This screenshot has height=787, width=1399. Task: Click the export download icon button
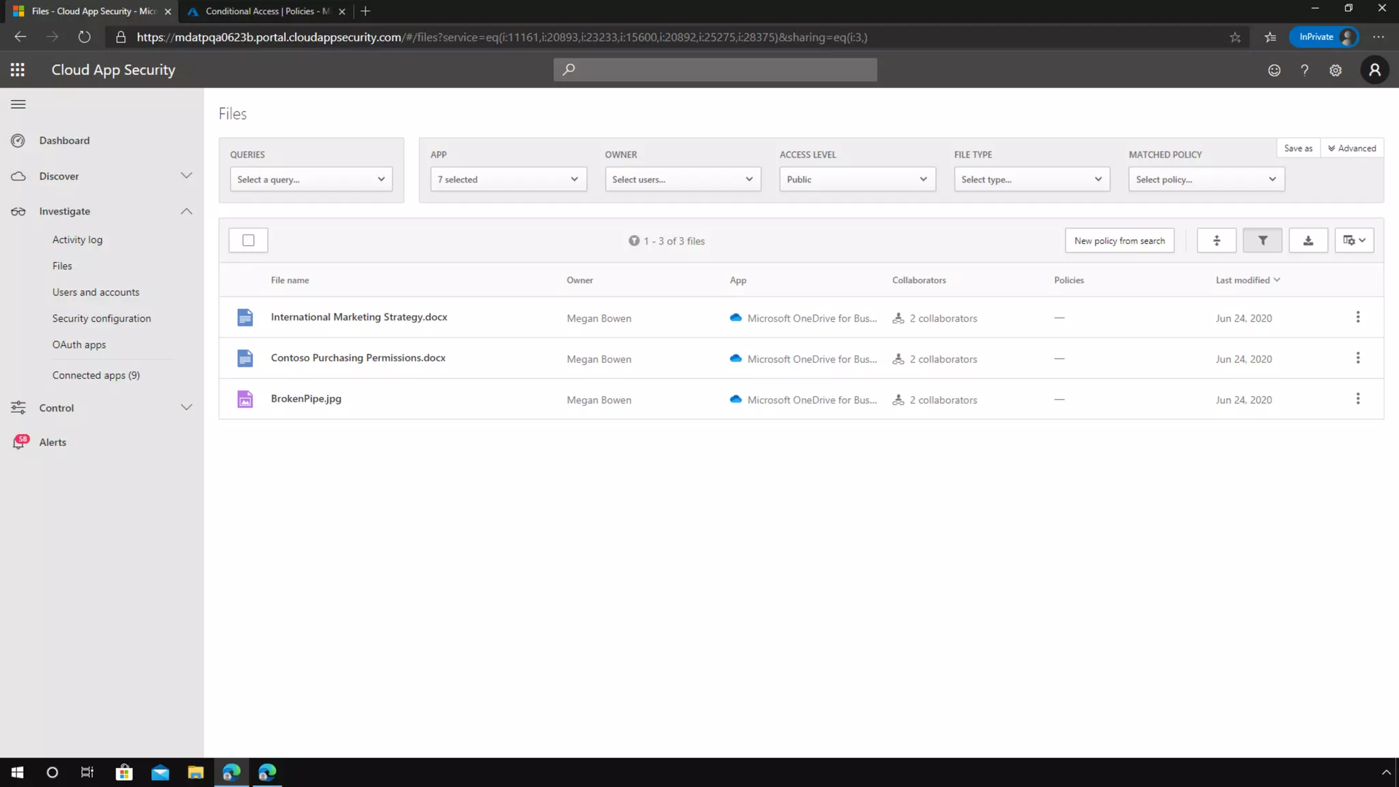(1307, 240)
